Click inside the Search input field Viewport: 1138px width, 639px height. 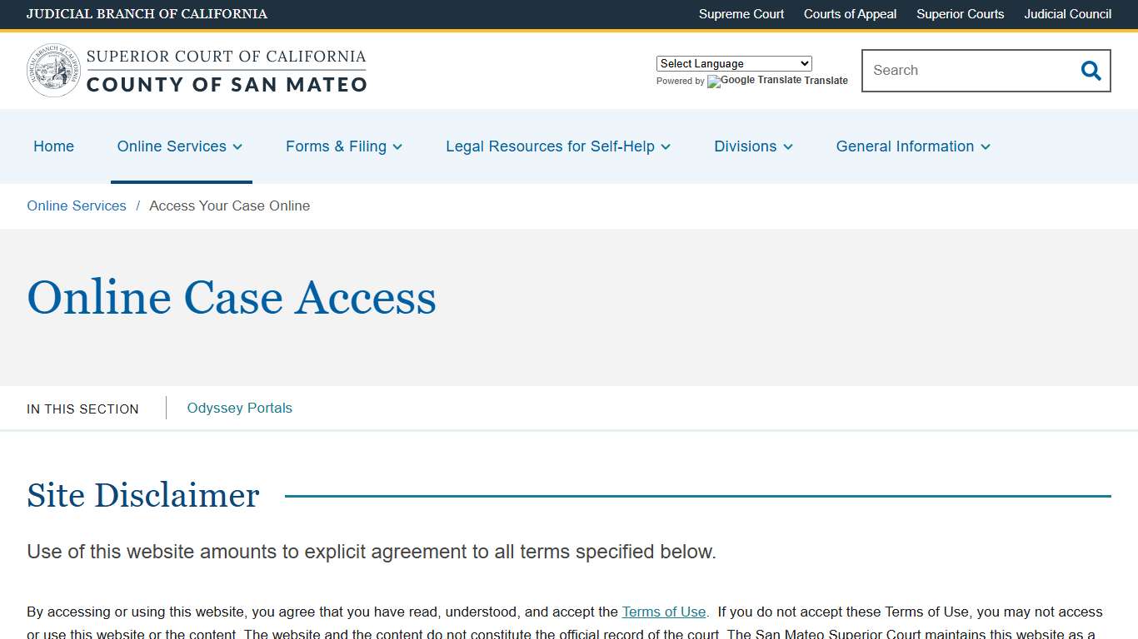958,71
